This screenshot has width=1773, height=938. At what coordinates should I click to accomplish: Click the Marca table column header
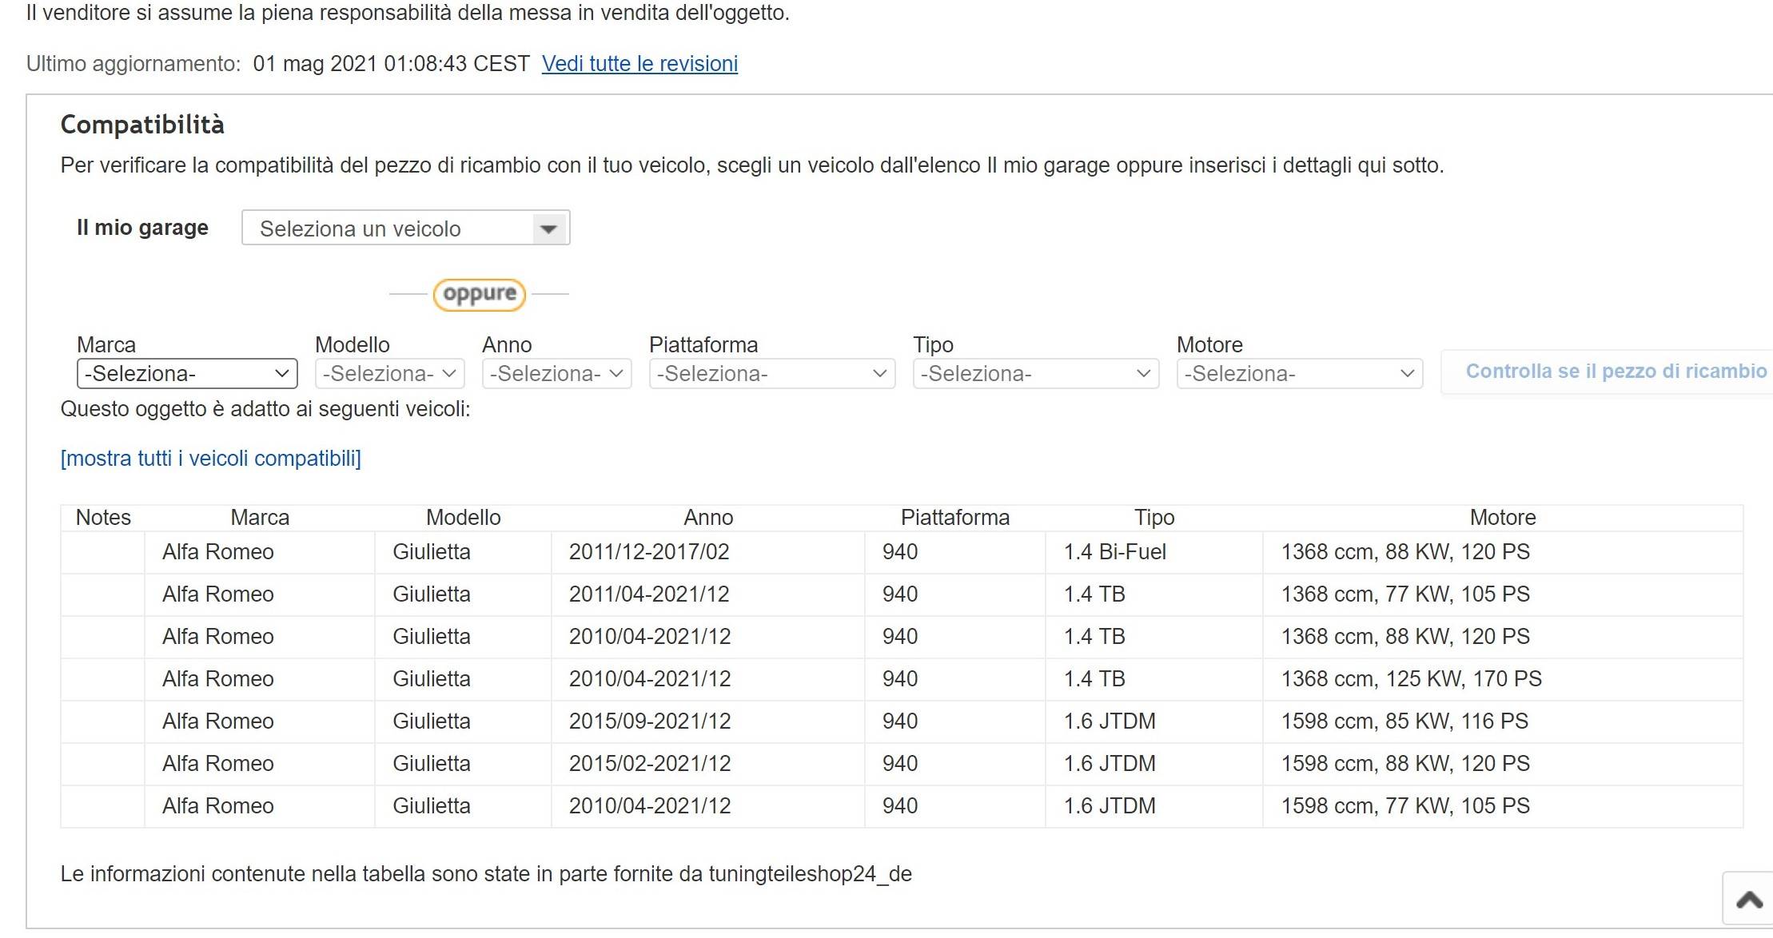(260, 518)
